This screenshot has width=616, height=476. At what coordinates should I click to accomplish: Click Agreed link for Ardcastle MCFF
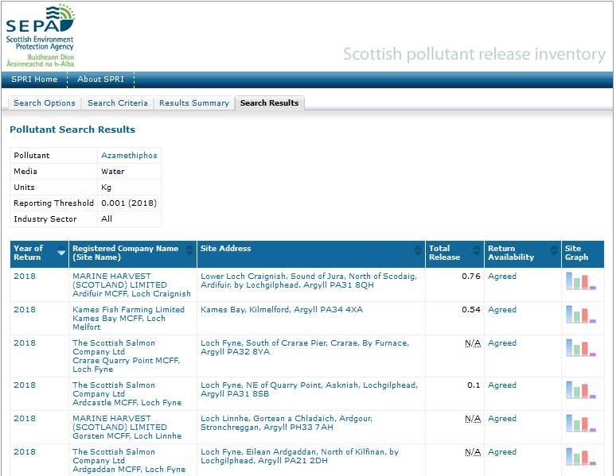pos(501,385)
